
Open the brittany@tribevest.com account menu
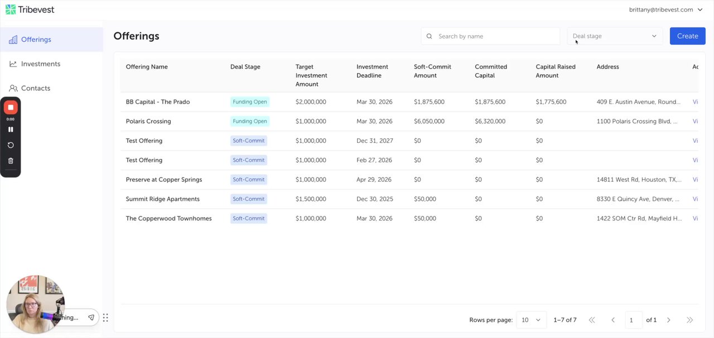coord(665,9)
